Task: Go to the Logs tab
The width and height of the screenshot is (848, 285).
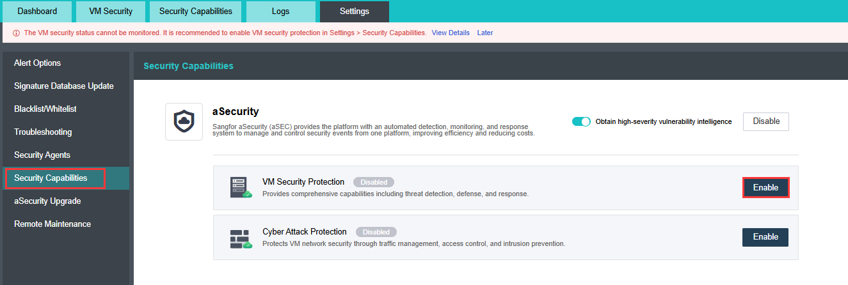Action: 280,12
